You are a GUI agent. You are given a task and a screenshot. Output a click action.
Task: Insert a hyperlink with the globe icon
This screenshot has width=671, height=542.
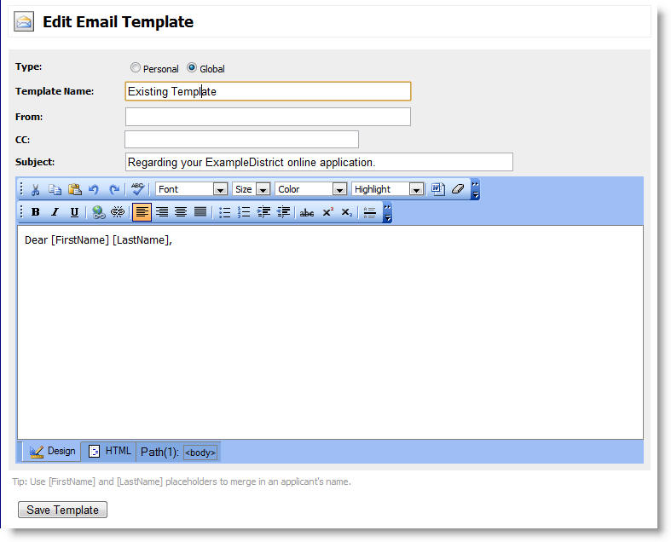[x=98, y=212]
